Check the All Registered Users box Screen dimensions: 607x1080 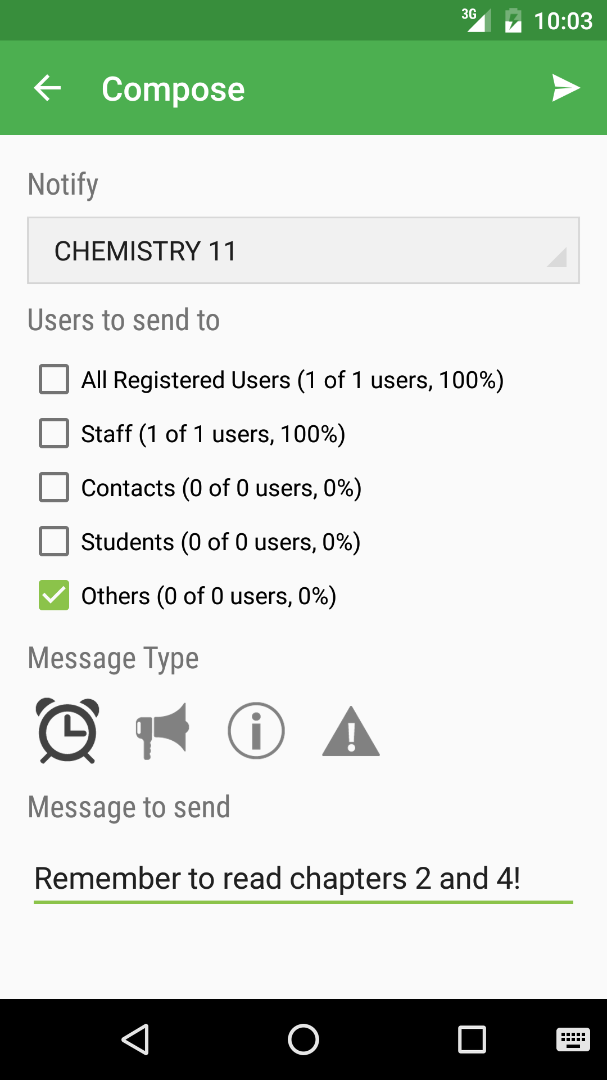(x=54, y=379)
